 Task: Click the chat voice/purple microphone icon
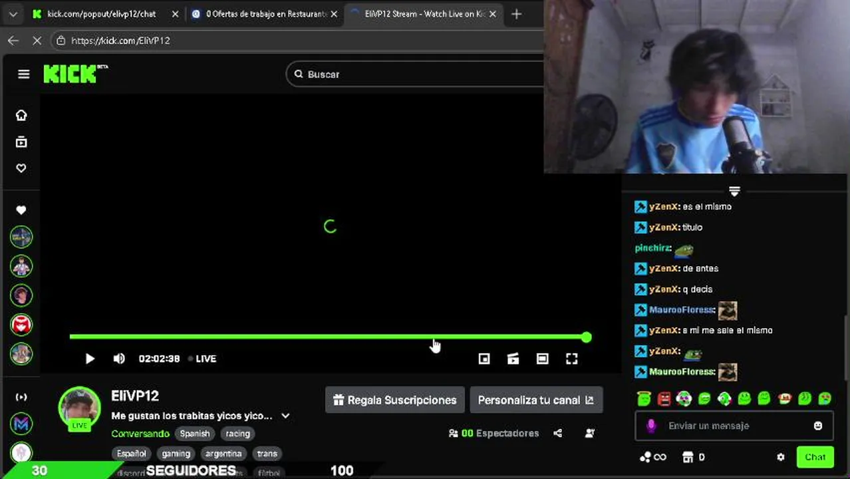[x=651, y=426]
